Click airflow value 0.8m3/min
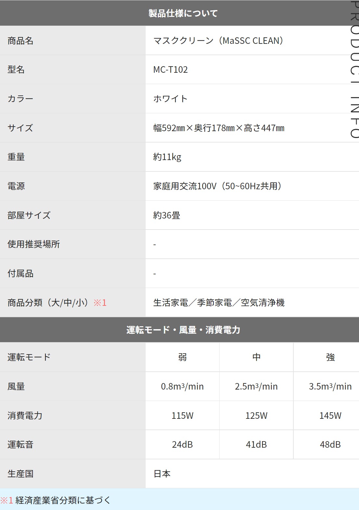The height and width of the screenshot is (510, 359). [x=183, y=387]
